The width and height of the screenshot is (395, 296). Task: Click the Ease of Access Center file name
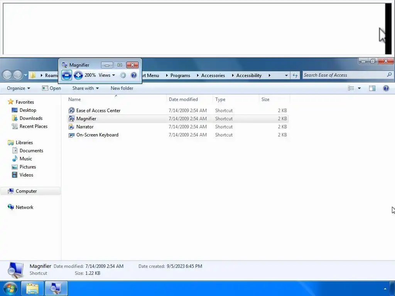(98, 110)
